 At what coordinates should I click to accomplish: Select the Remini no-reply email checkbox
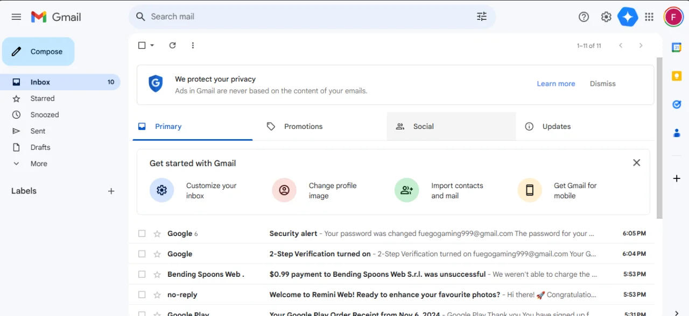coord(142,295)
